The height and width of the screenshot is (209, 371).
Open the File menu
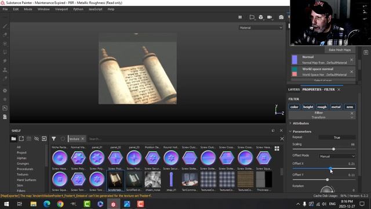click(5, 9)
